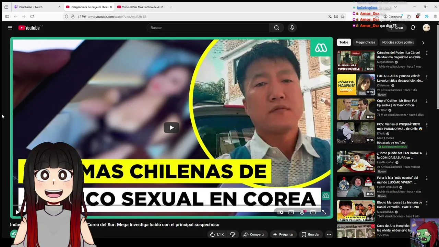The image size is (439, 247).
Task: Open POV PSIQUIÁTRICO más PARANORMAL video title
Action: (x=400, y=127)
